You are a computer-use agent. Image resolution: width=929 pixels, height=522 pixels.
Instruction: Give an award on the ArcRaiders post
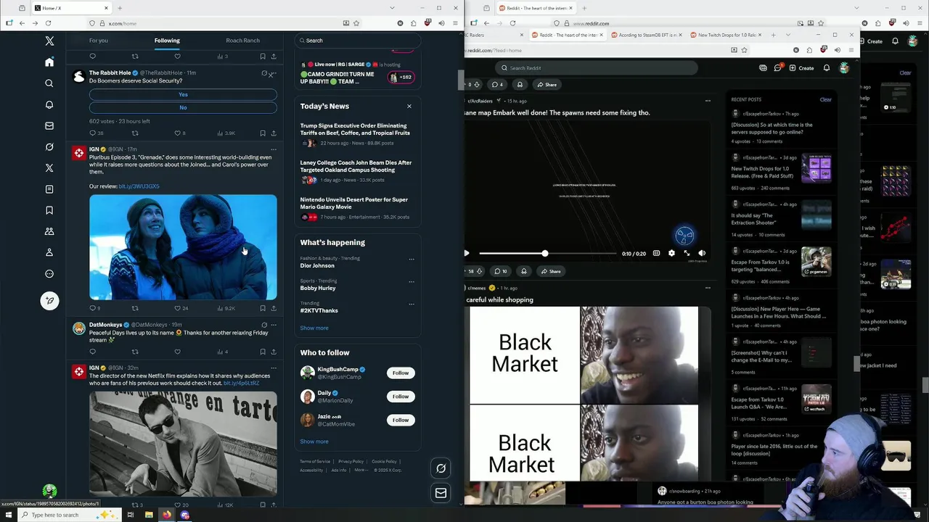pos(524,271)
